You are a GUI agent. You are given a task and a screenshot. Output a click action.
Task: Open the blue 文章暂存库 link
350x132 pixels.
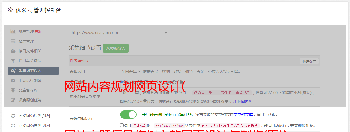(243, 115)
